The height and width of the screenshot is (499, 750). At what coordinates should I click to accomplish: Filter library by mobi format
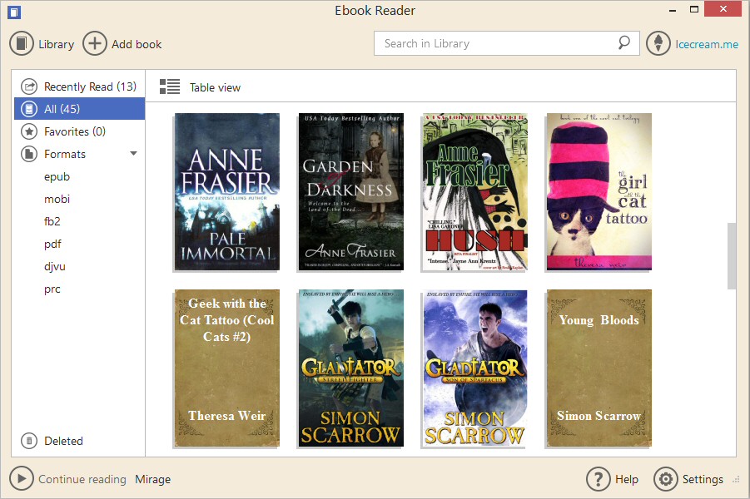(x=57, y=199)
